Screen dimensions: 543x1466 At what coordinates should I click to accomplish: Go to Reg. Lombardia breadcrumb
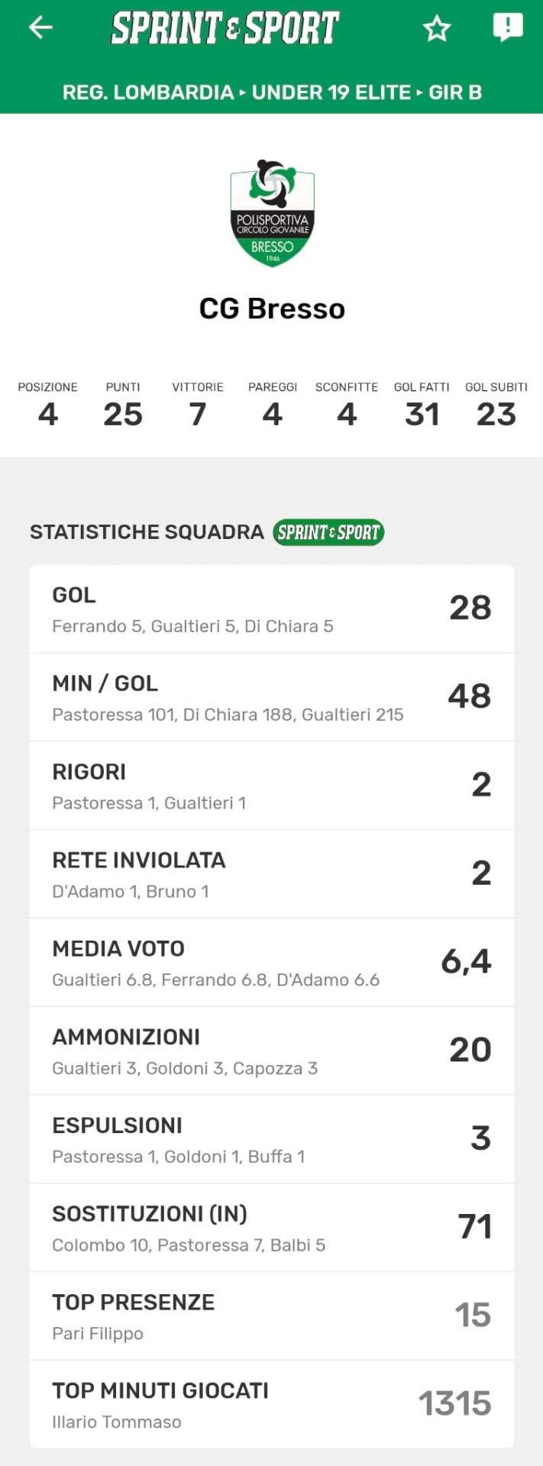[147, 92]
